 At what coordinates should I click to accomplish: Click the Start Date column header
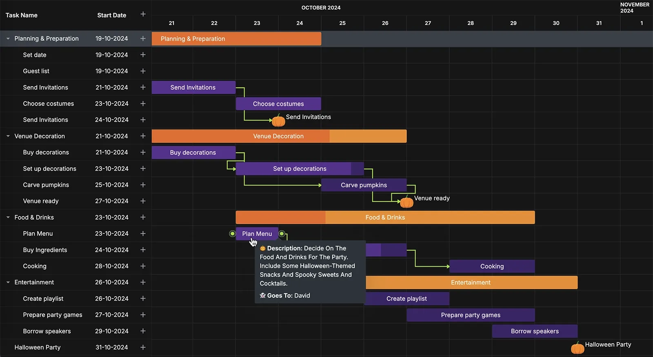tap(111, 15)
